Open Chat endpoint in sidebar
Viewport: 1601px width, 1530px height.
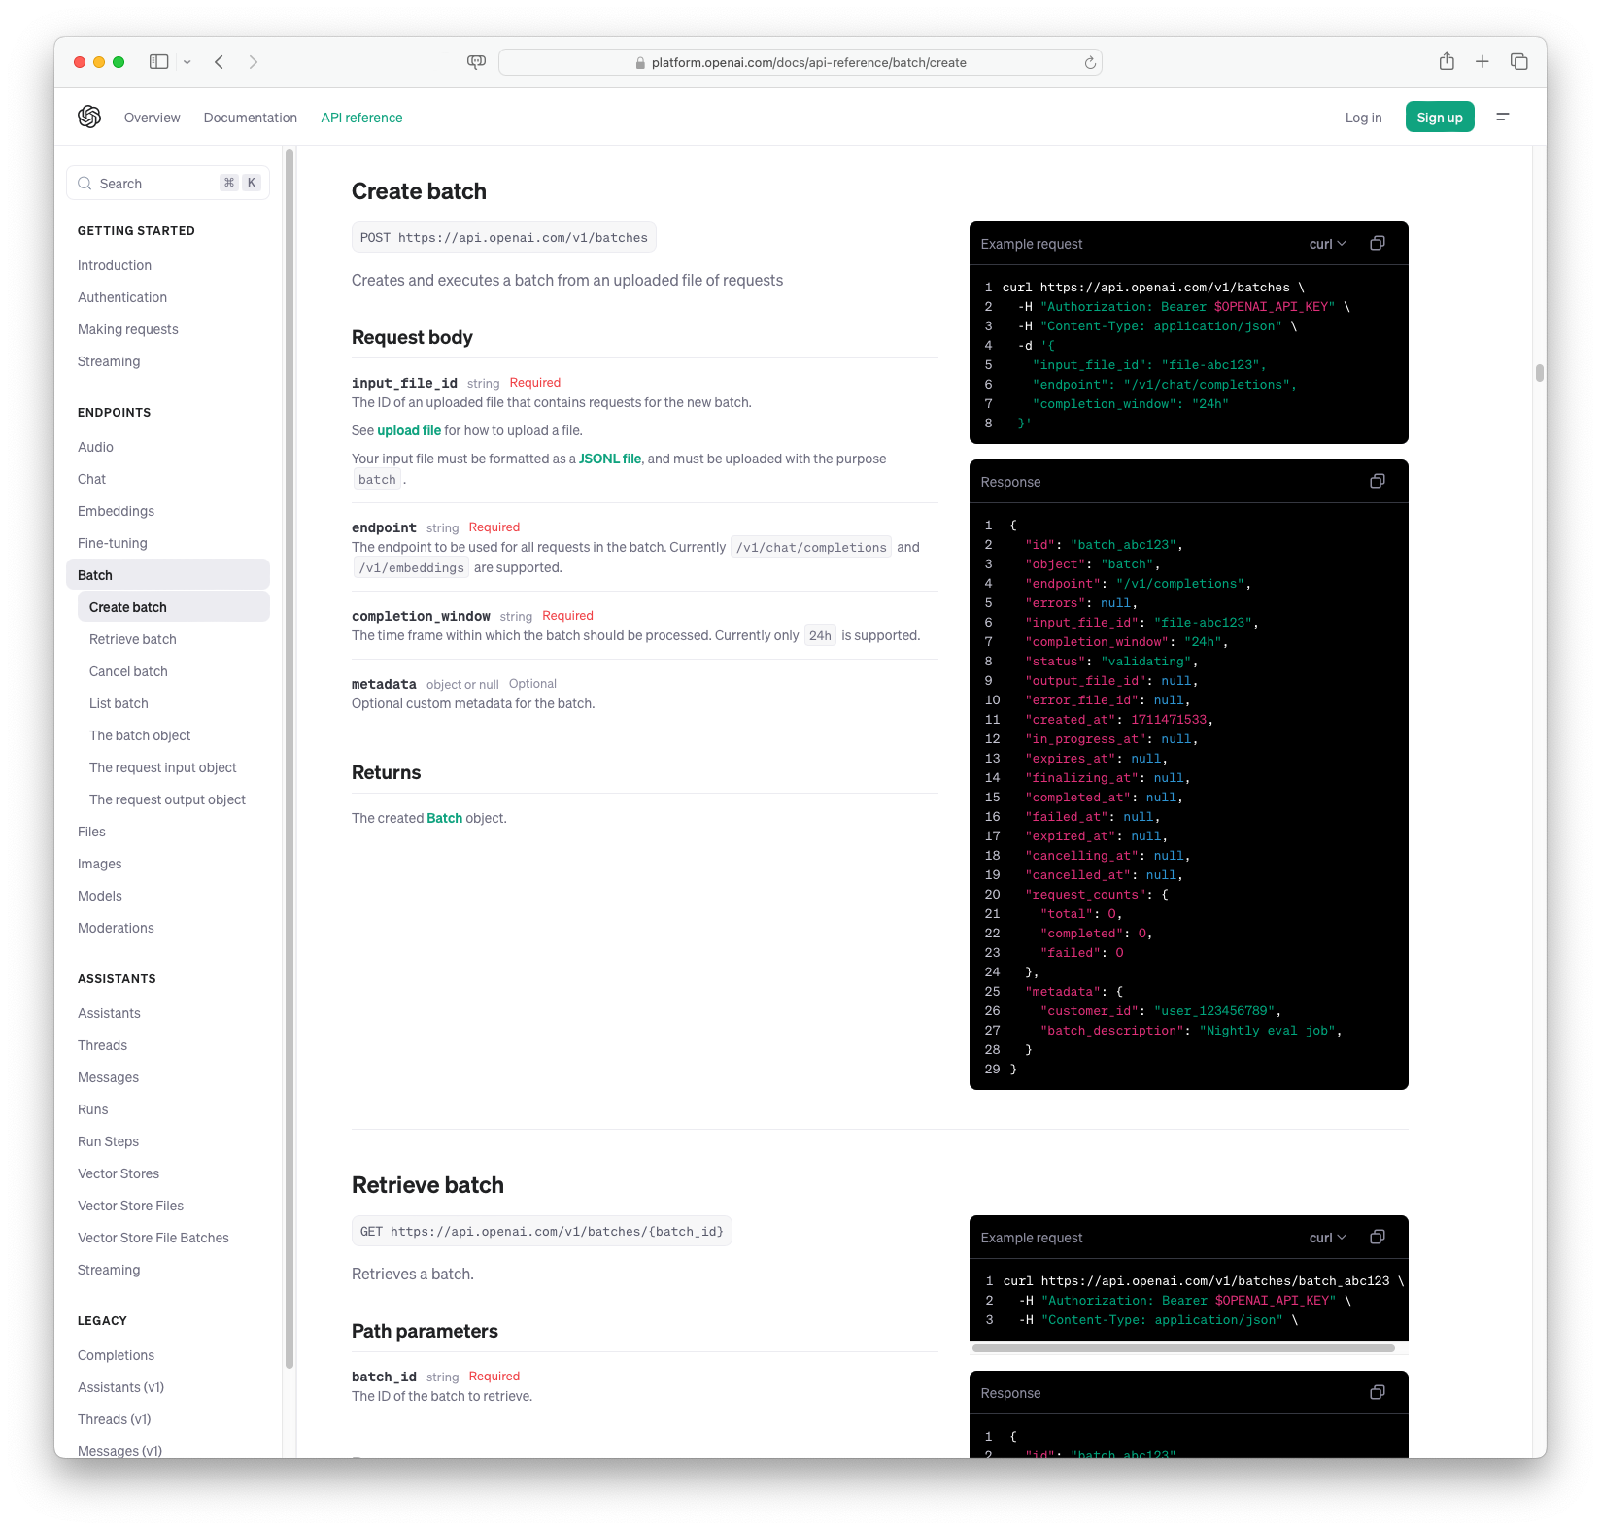point(91,479)
